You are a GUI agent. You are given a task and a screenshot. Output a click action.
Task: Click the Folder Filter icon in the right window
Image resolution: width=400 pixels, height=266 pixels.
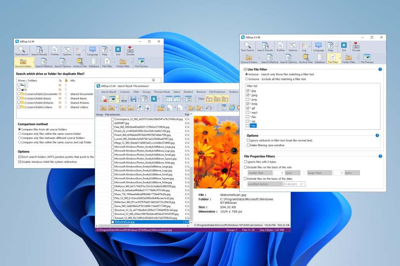point(348,59)
